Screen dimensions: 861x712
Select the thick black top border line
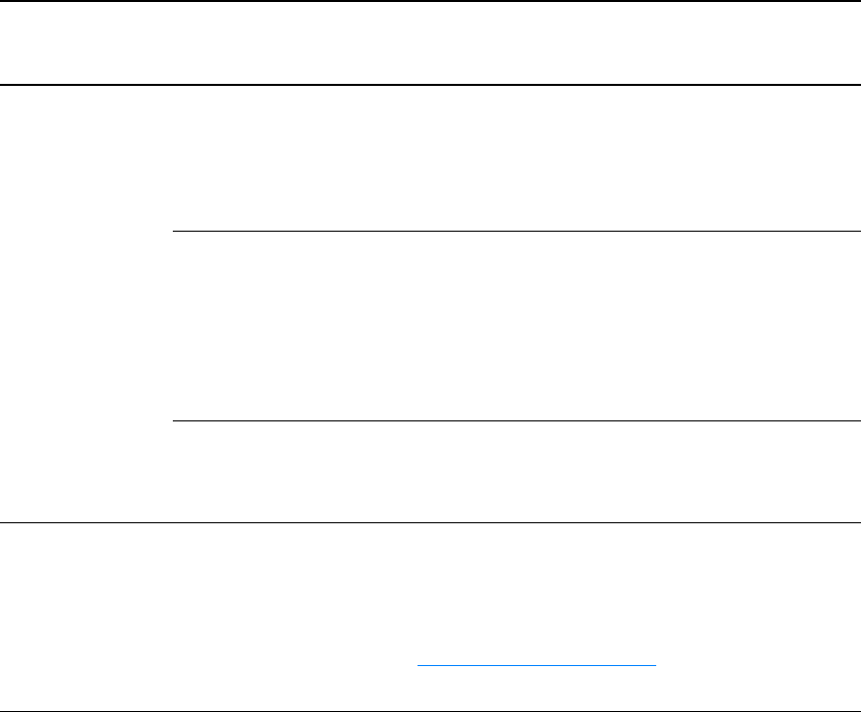coord(430,1)
